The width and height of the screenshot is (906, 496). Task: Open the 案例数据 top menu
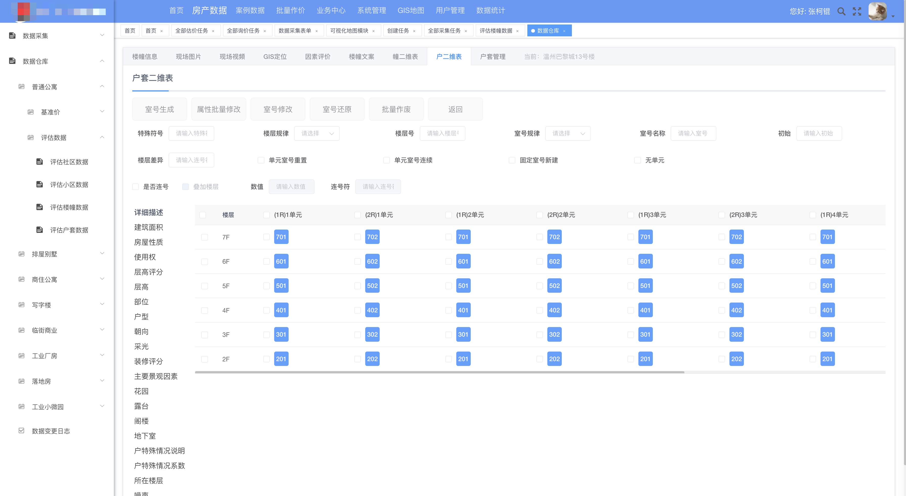[x=250, y=11]
